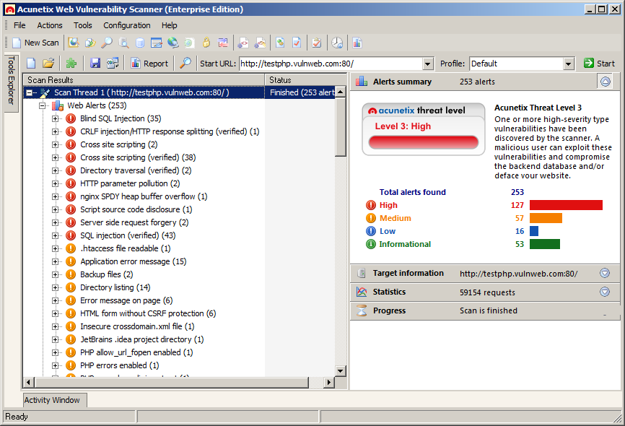
Task: Click the hourglass icon in Progress row
Action: (362, 310)
